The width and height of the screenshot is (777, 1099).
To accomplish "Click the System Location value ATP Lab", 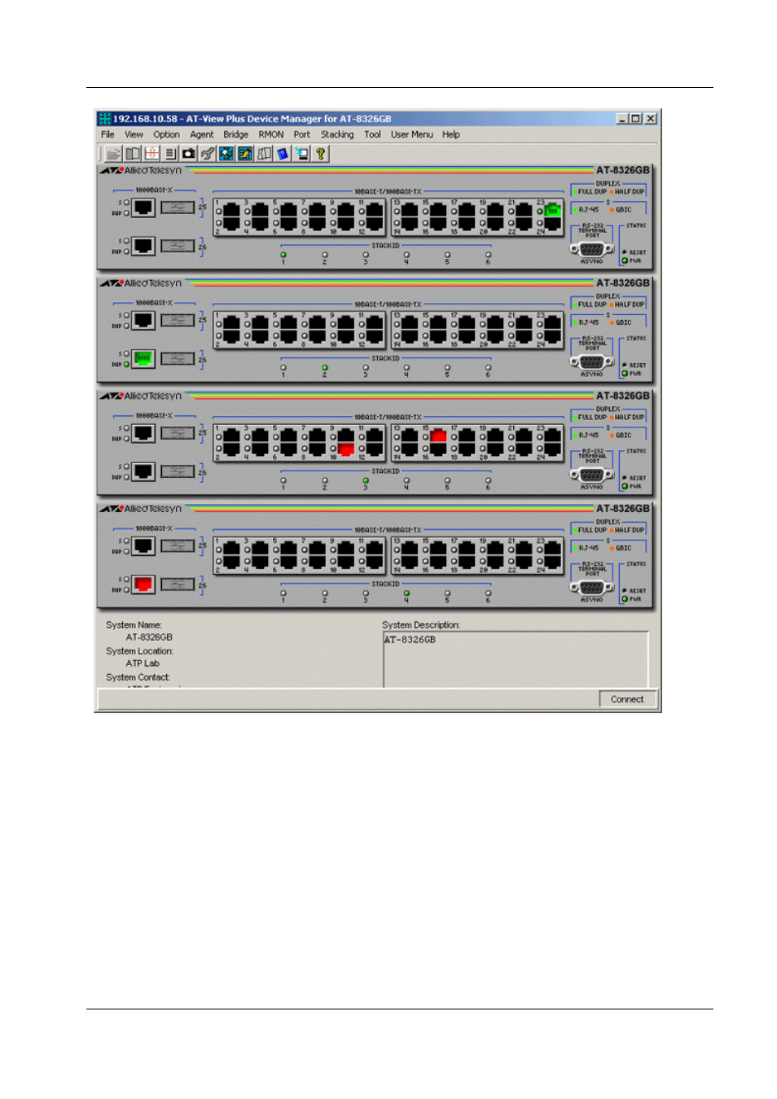I will (143, 664).
